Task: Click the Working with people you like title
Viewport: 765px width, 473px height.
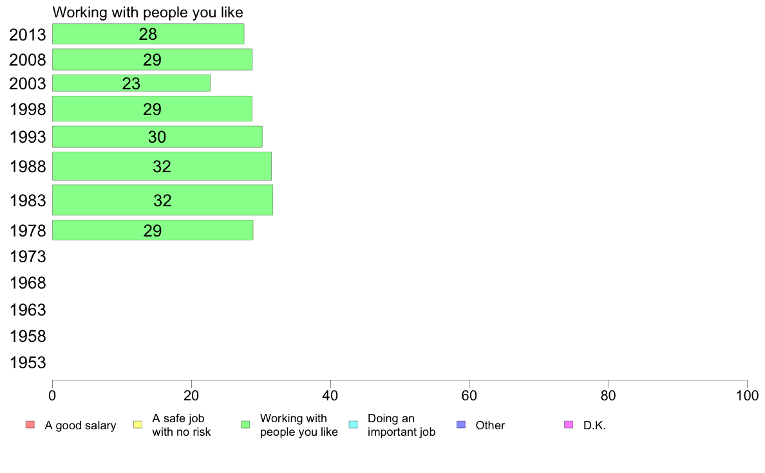Action: pos(148,12)
